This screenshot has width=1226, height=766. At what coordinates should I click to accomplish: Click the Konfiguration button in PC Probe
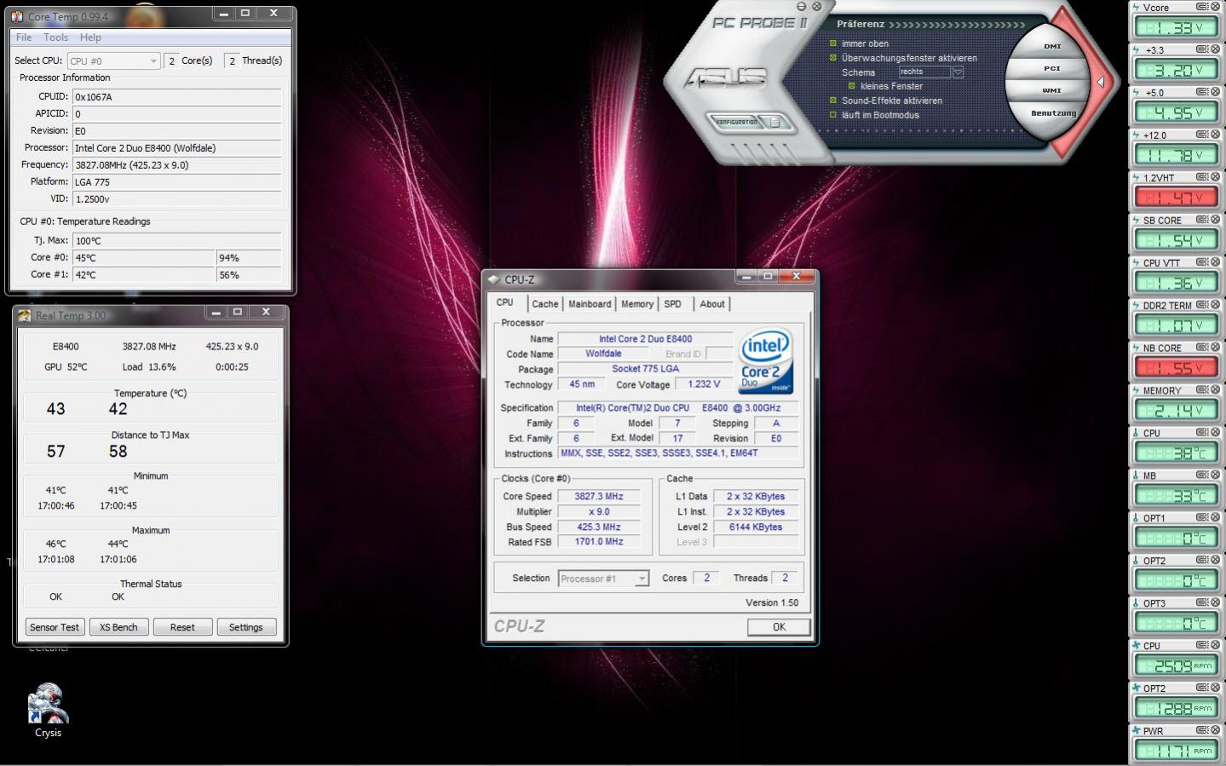tap(738, 122)
